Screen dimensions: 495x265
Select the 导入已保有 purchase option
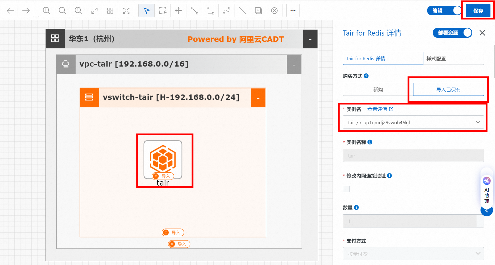coord(448,89)
